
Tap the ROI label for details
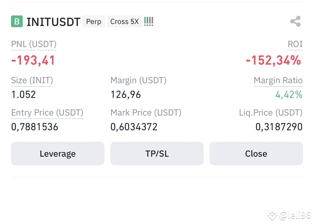pyautogui.click(x=295, y=44)
